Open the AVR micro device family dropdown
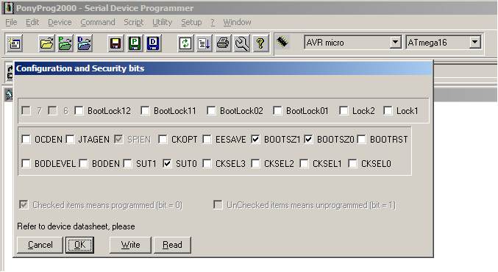This screenshot has height=272, width=498. coord(395,42)
